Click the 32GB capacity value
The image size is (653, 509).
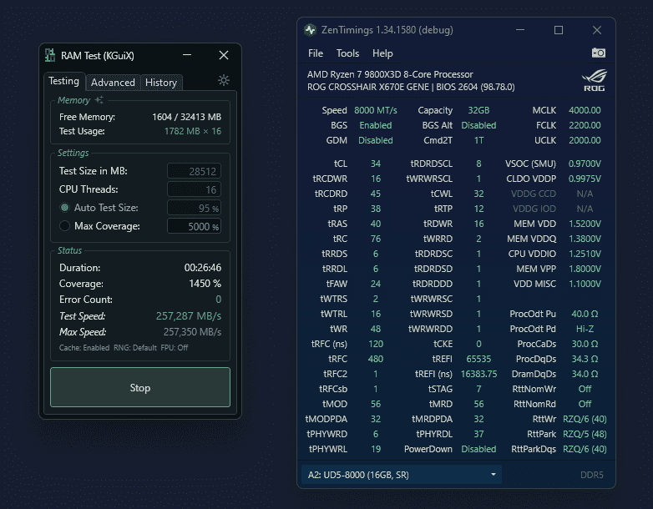[478, 110]
